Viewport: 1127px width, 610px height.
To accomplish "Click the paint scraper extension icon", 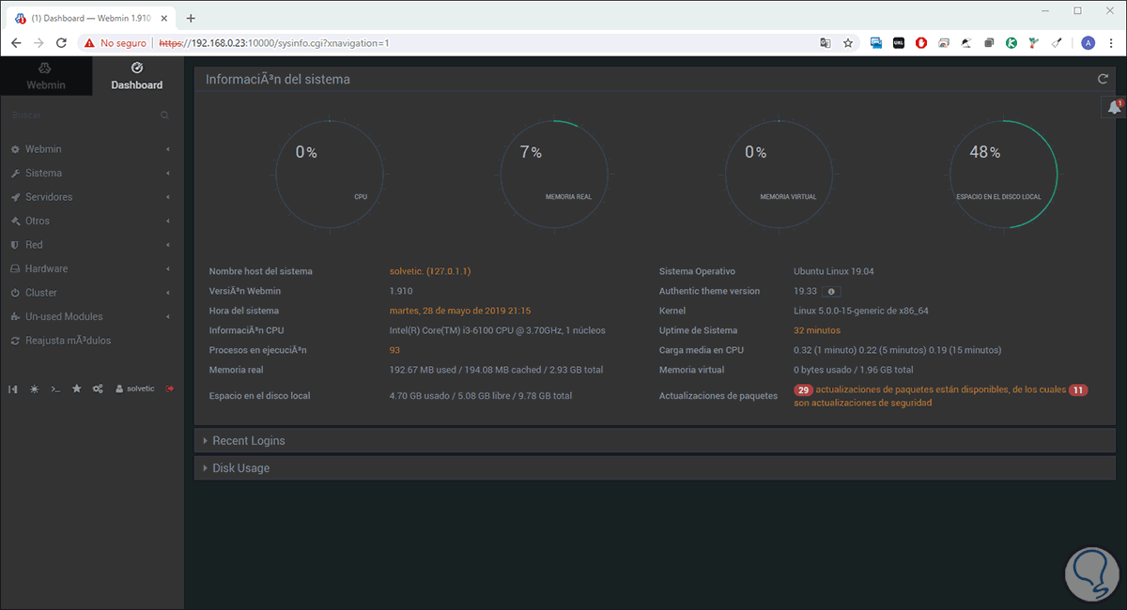I will tap(1057, 43).
